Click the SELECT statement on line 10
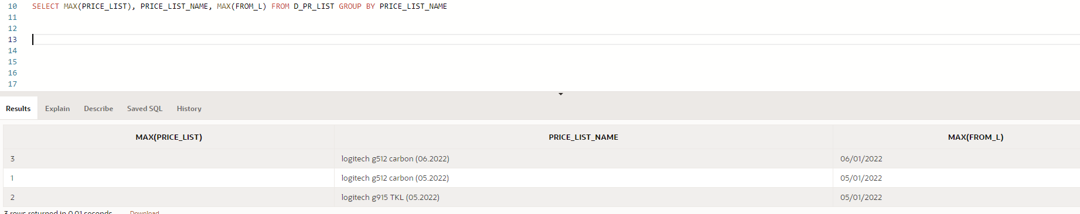The width and height of the screenshot is (1080, 214). point(240,6)
